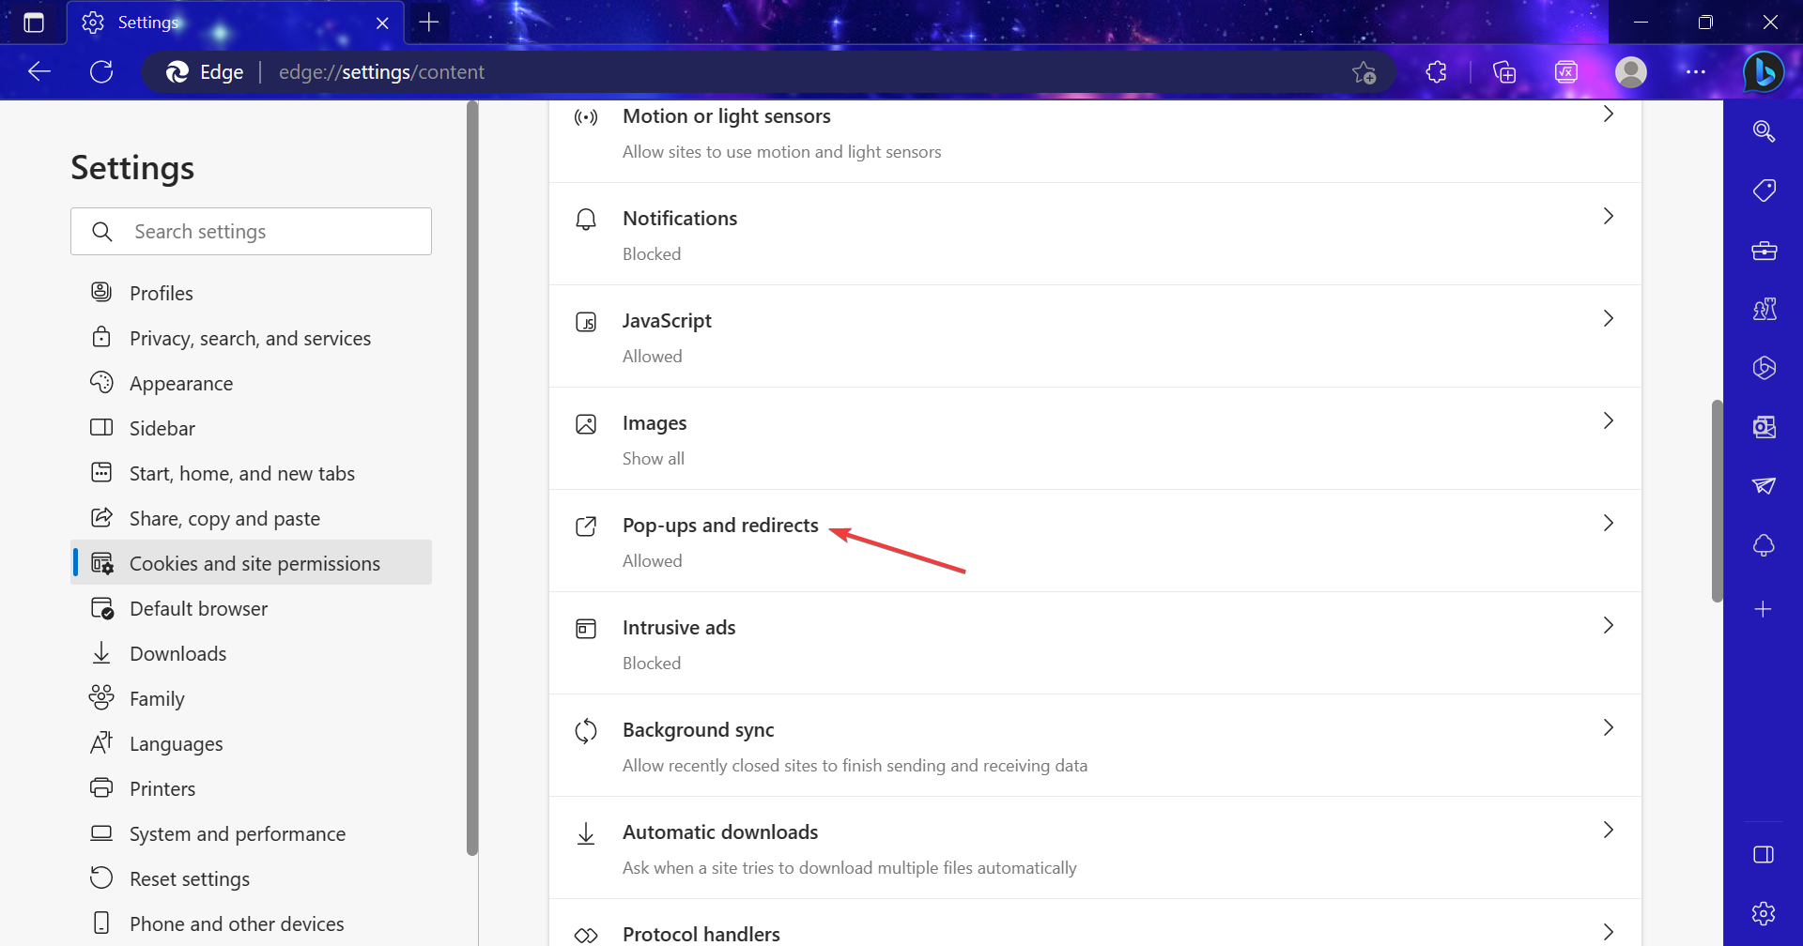Add current page to favorites
The width and height of the screenshot is (1803, 946).
(1364, 71)
